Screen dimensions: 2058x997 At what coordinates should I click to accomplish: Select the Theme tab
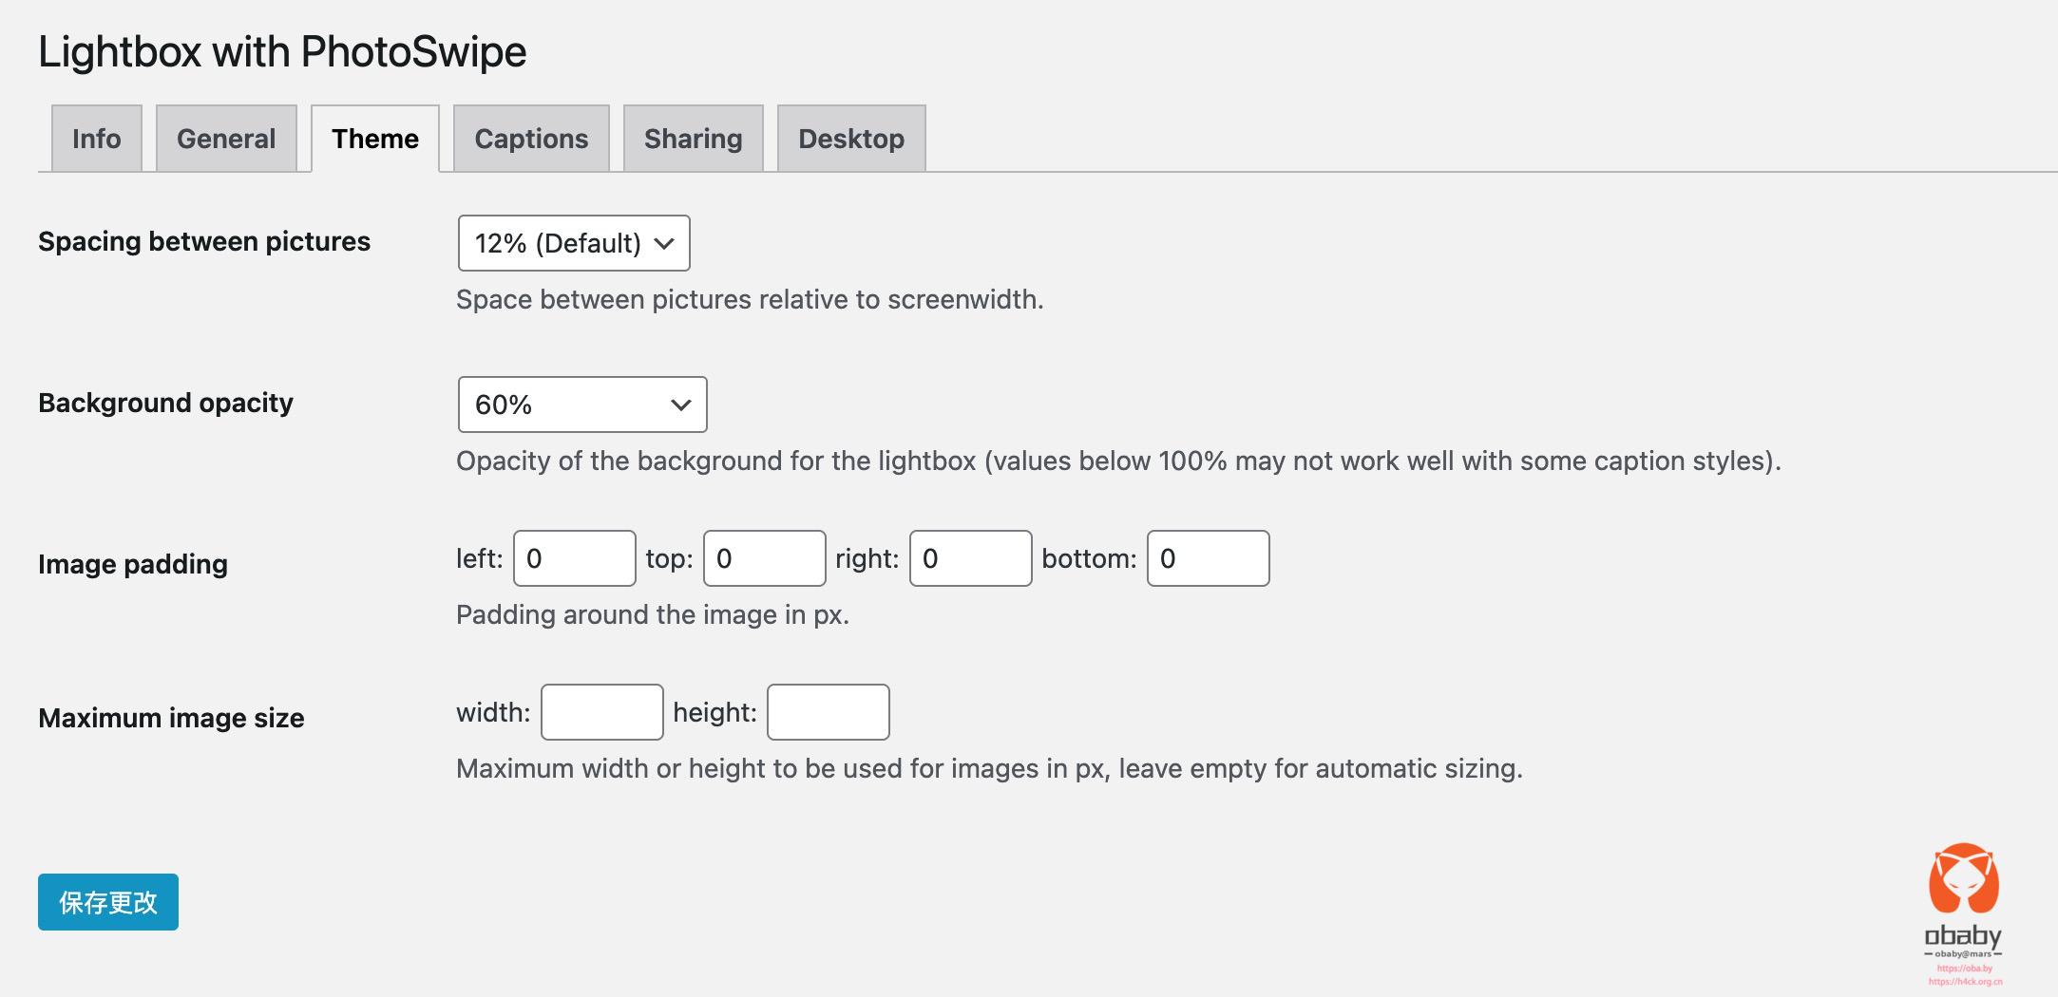[375, 139]
